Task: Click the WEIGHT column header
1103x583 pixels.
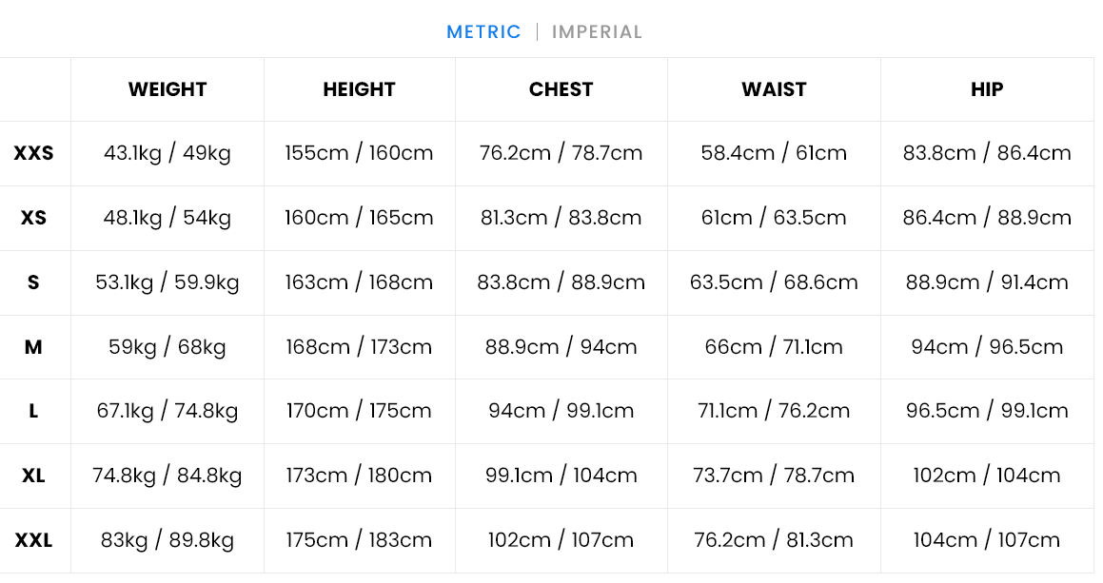Action: click(x=167, y=89)
